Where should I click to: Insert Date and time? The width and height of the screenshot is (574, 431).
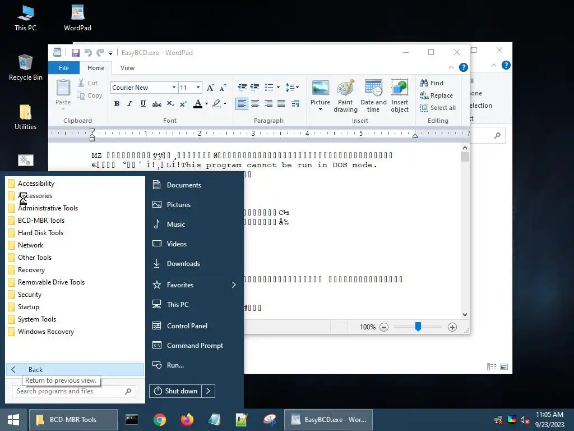point(373,96)
